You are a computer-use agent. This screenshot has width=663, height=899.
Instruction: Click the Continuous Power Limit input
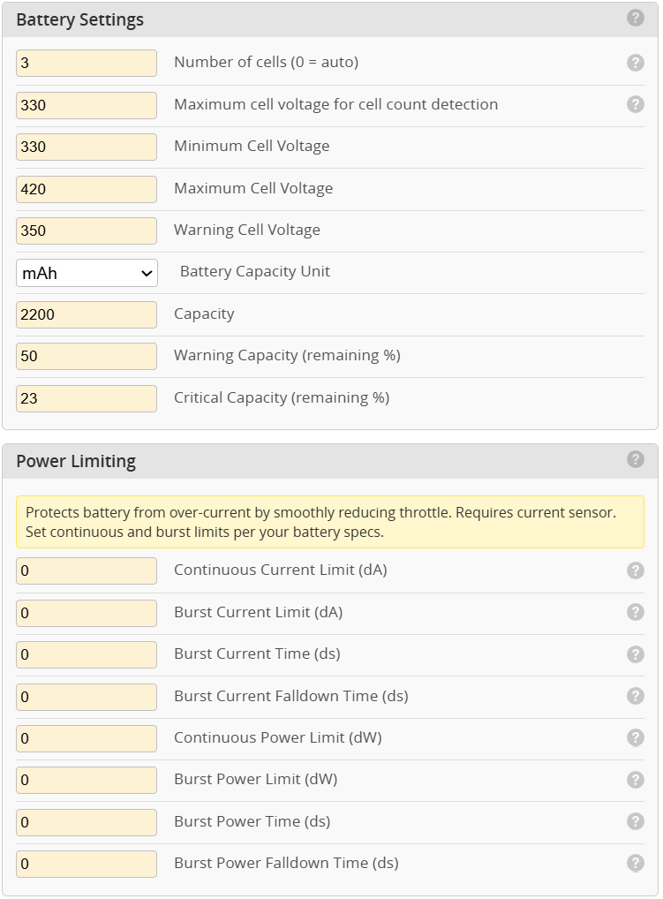tap(87, 738)
